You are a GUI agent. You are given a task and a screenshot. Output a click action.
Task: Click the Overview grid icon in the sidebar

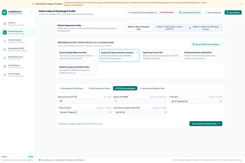(5, 24)
